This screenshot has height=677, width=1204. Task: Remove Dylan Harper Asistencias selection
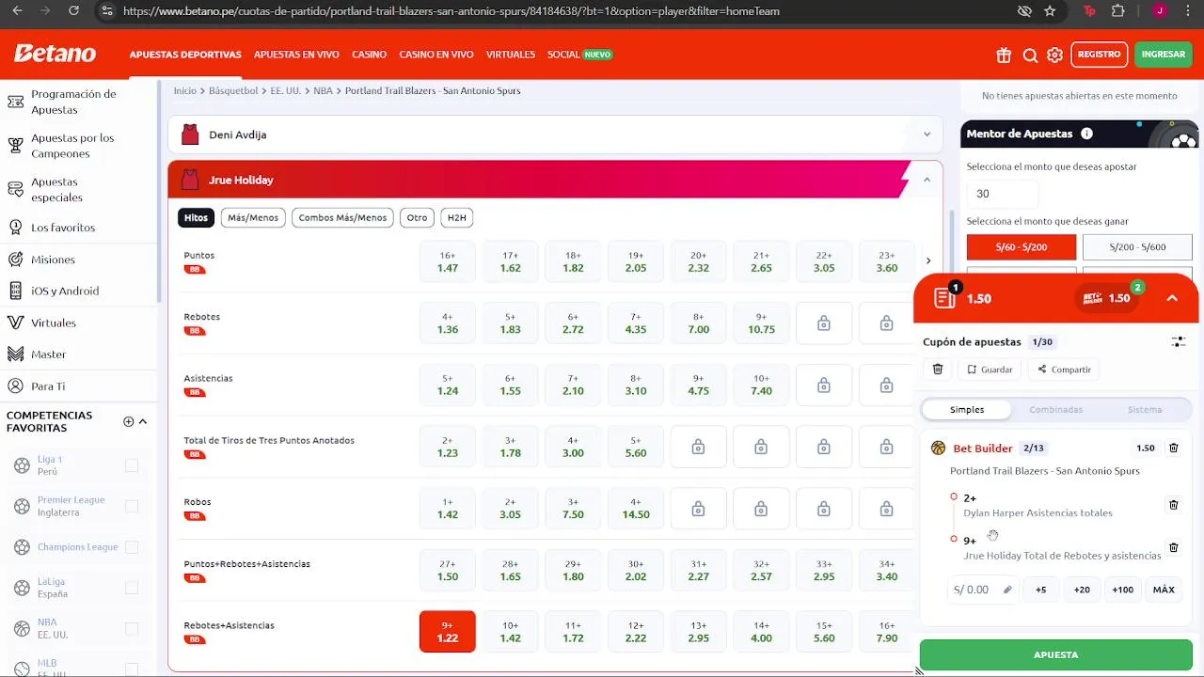1173,505
